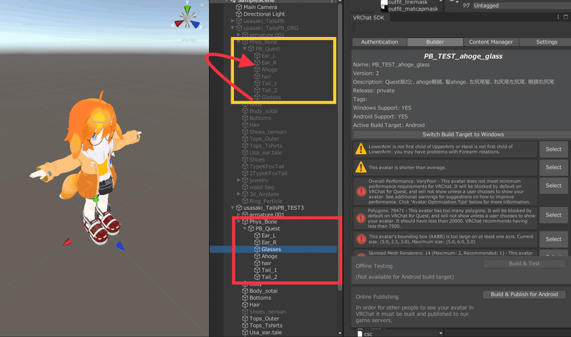
Task: Select the VRChat SDK window tab
Action: (x=368, y=17)
